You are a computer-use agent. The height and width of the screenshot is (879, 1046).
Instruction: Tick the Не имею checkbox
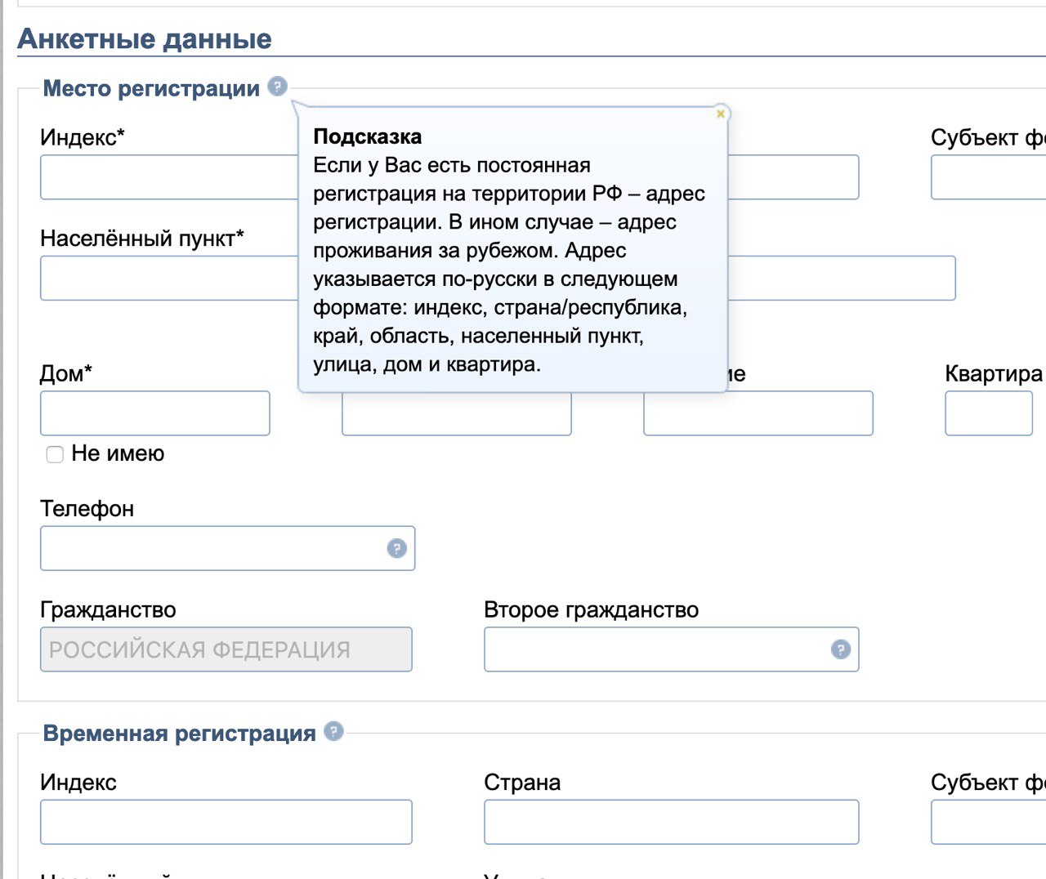[x=55, y=455]
